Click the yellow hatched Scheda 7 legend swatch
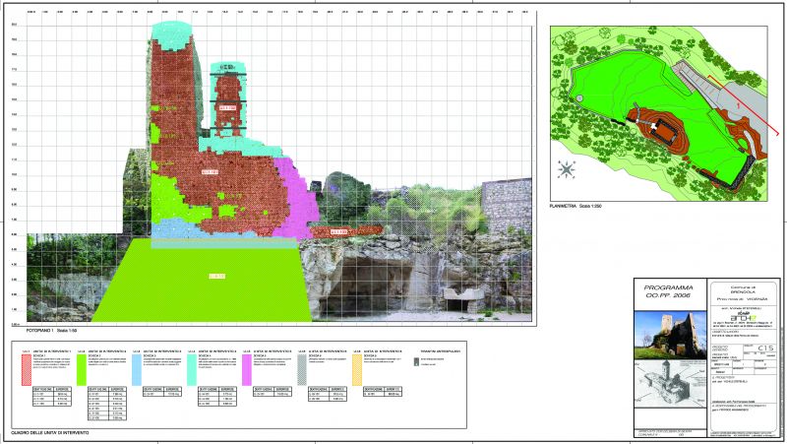The width and height of the screenshot is (787, 444). click(x=357, y=369)
